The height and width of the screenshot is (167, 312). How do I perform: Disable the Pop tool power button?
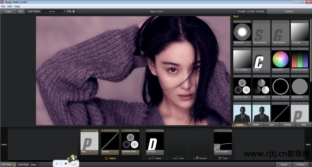pos(97,131)
